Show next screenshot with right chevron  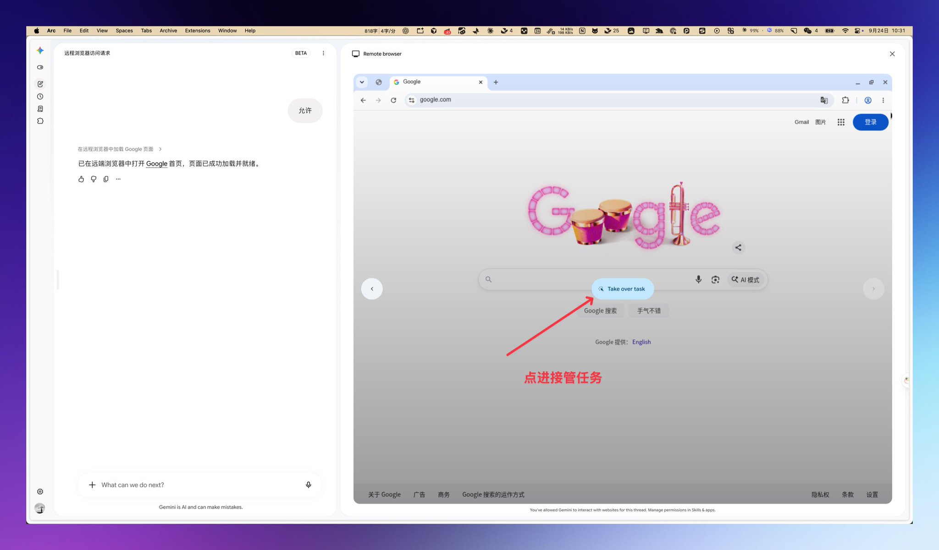click(873, 289)
